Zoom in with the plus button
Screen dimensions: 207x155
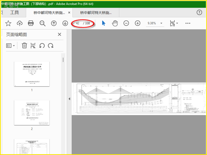click(x=138, y=23)
